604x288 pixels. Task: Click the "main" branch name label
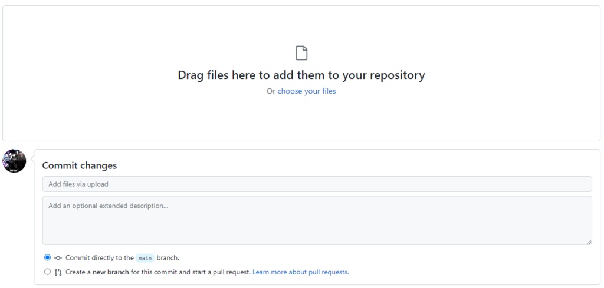(145, 258)
